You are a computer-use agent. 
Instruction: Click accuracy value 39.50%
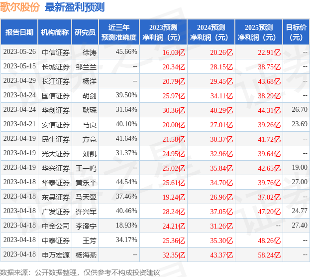pos(126,95)
